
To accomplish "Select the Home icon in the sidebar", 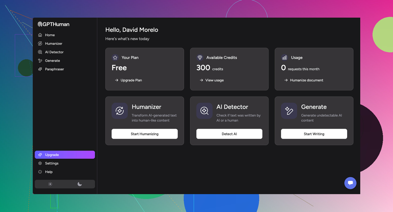I will pyautogui.click(x=40, y=35).
